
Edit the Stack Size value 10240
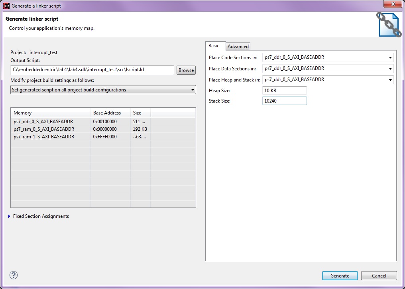[284, 101]
